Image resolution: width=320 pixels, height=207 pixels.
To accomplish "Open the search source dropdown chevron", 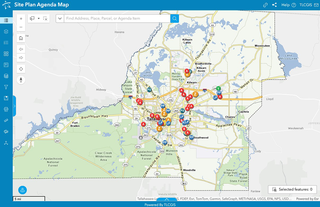I will 60,18.
